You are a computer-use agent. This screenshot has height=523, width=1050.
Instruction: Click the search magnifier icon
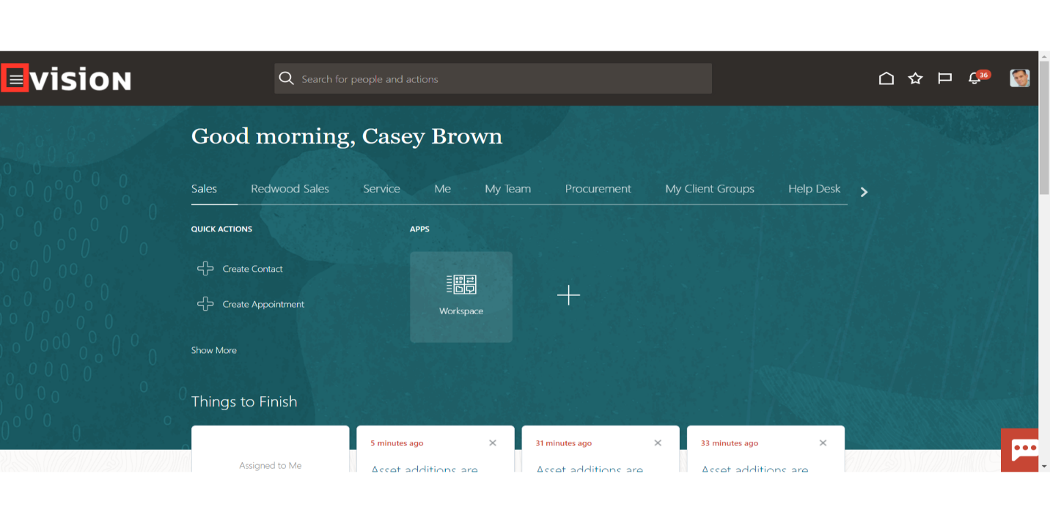[287, 78]
